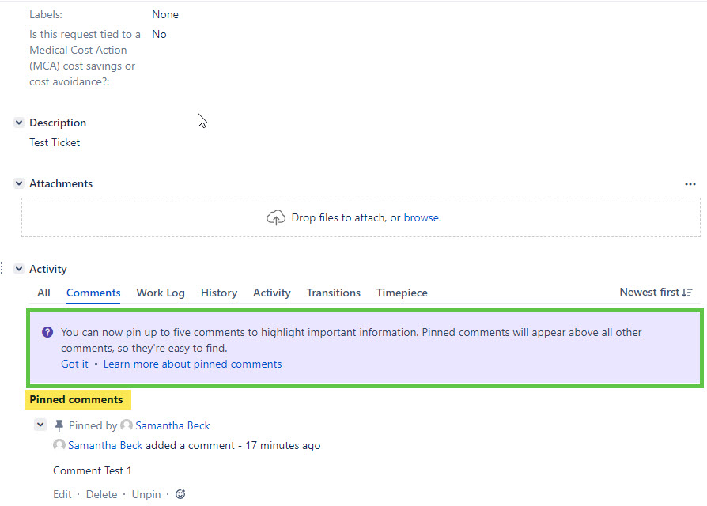Edit the Comment Test 1 comment

(x=62, y=494)
